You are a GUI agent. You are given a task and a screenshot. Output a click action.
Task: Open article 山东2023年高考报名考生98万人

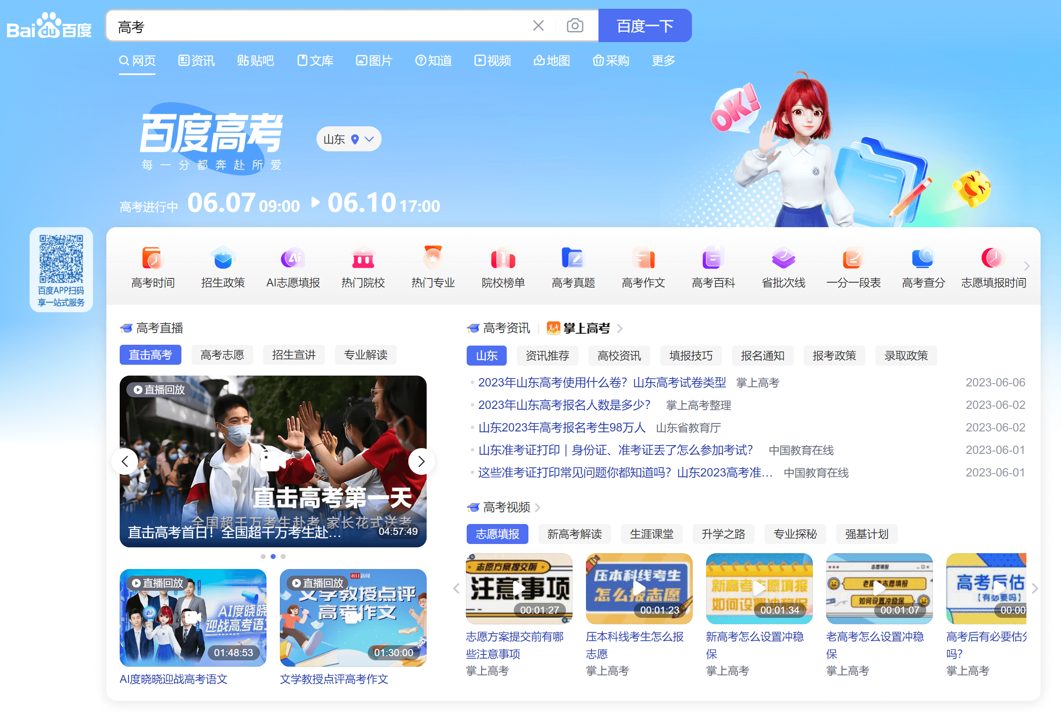(561, 427)
